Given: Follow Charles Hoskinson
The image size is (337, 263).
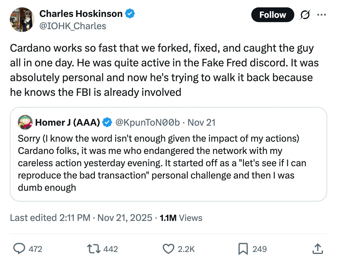Looking at the screenshot, I should (x=272, y=15).
